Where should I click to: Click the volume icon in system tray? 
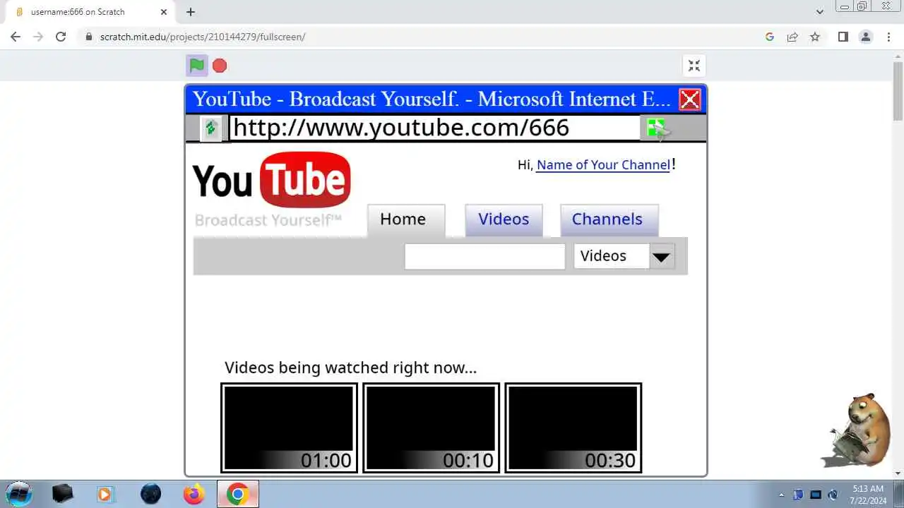point(833,495)
